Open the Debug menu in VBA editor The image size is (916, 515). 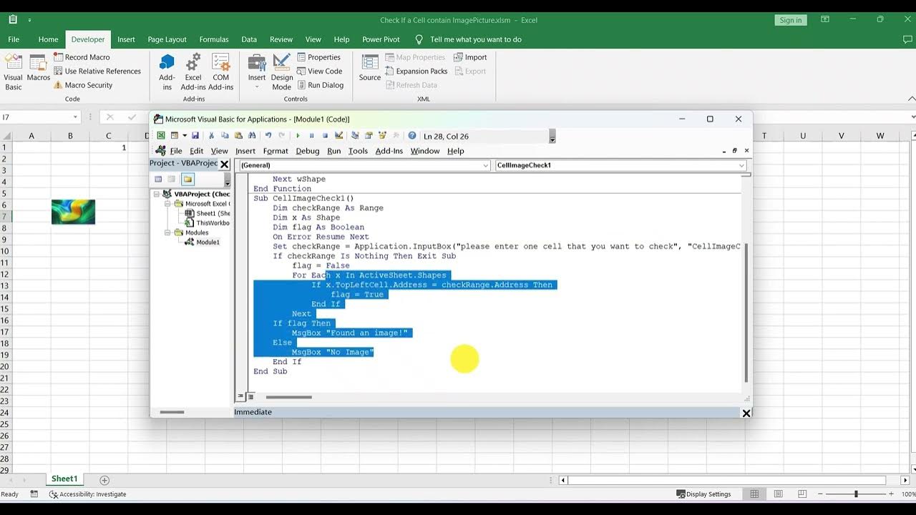coord(308,151)
